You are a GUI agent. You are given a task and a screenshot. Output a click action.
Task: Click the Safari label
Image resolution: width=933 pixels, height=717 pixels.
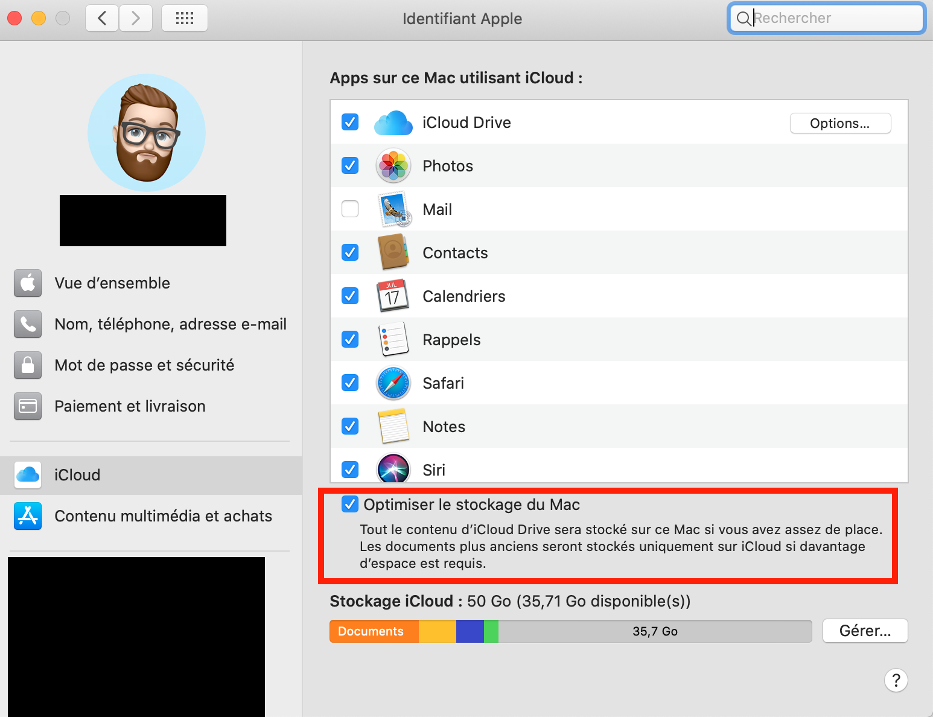[x=443, y=383]
